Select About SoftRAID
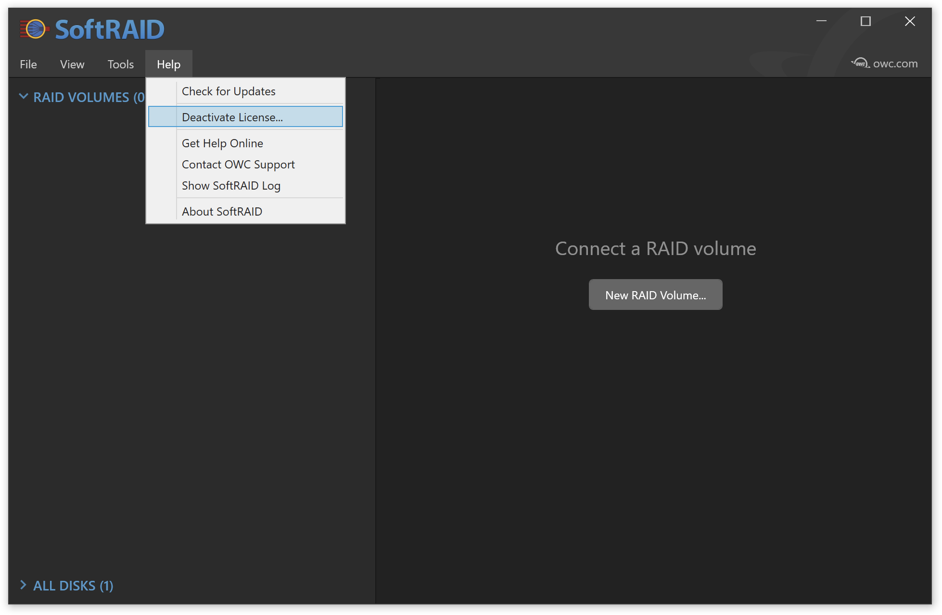 point(222,212)
